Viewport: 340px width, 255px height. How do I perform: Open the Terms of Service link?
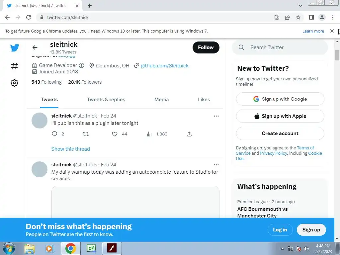305,148
